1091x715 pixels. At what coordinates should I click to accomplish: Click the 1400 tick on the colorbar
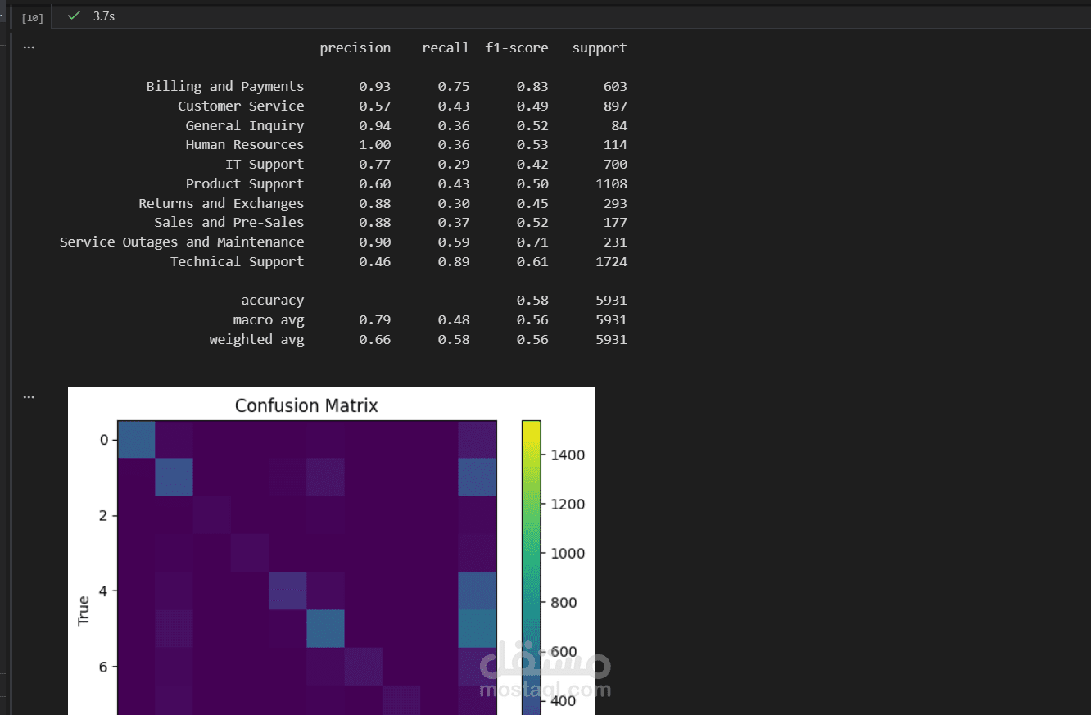point(568,455)
